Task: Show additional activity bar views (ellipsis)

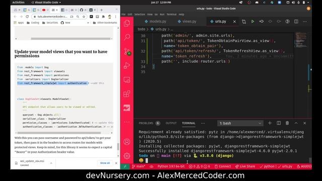Action: click(127, 122)
